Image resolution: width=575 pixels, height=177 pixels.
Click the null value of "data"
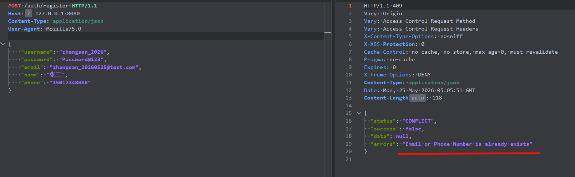[402, 136]
